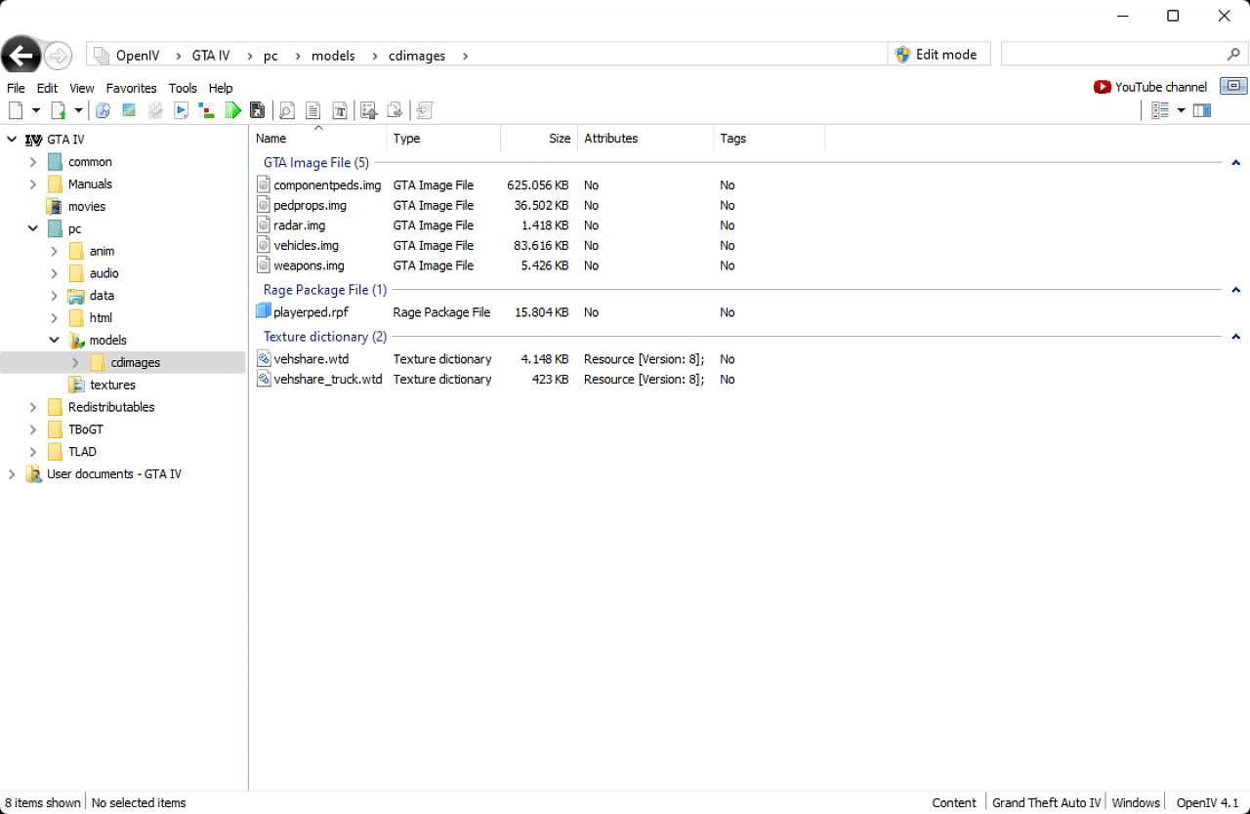The height and width of the screenshot is (814, 1250).
Task: Open the Favorites menu
Action: coord(131,88)
